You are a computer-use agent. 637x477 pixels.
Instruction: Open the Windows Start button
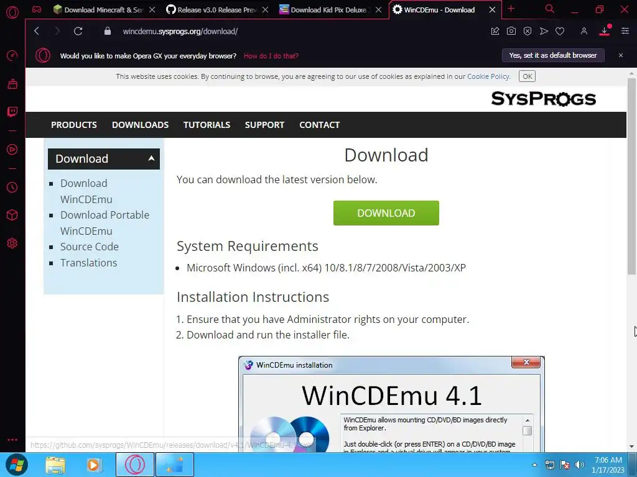coord(16,465)
